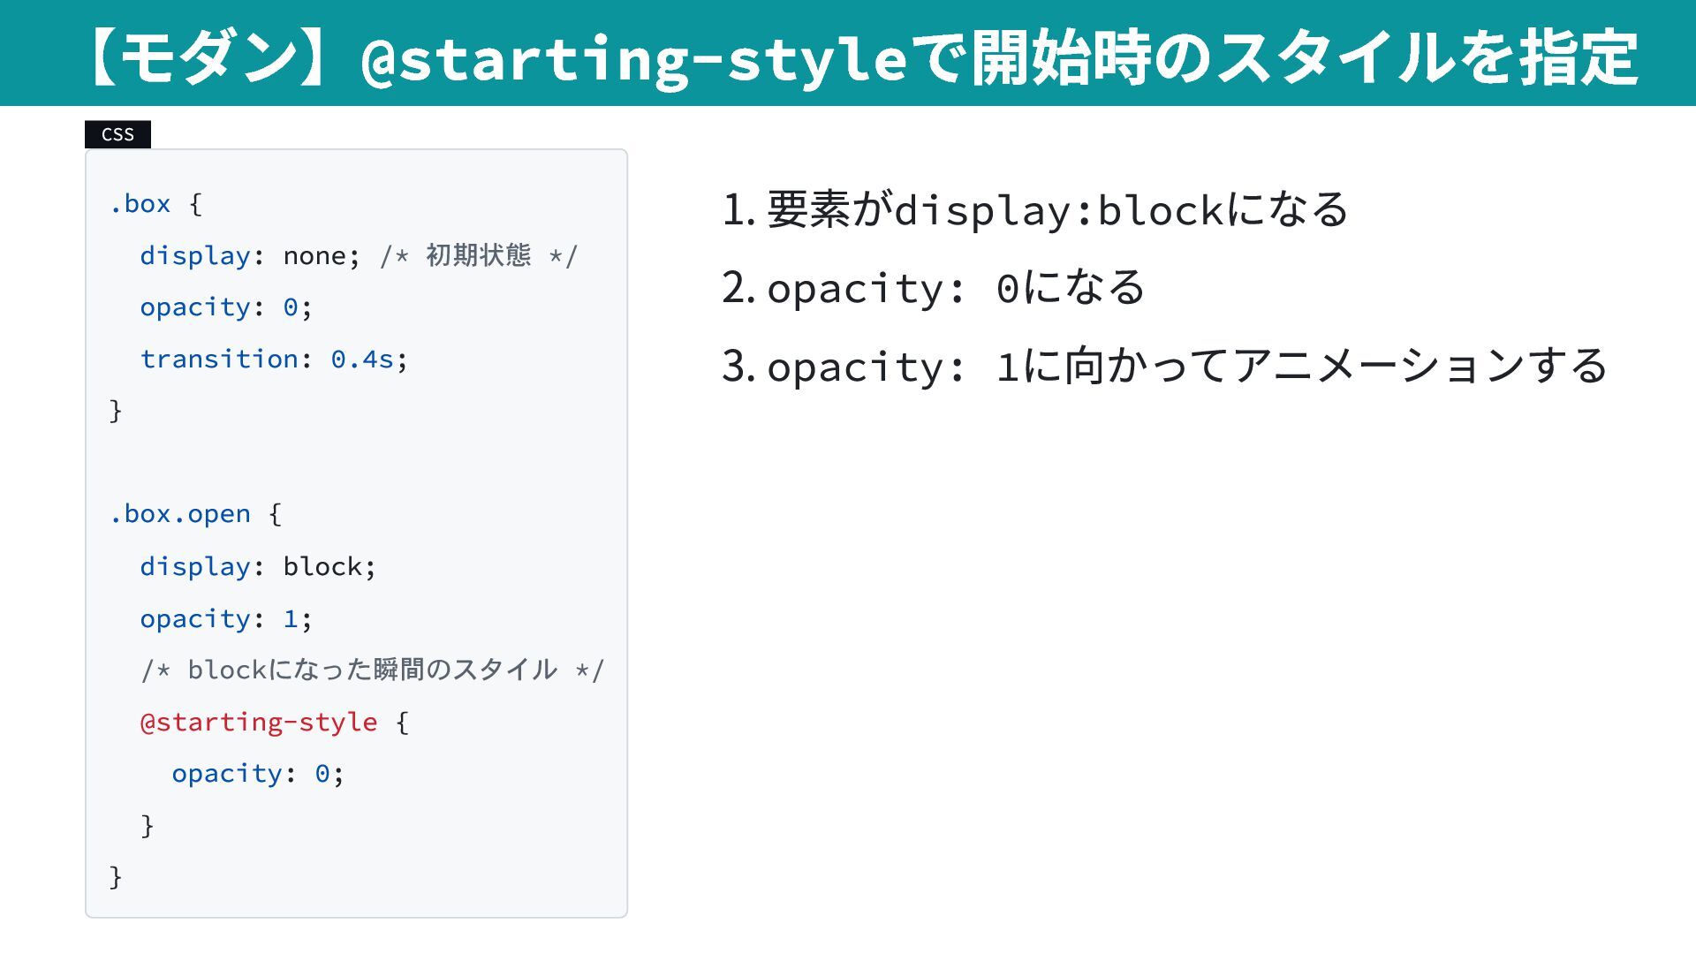Click the final closing brace of the code
Viewport: 1696px width, 954px height.
[x=116, y=877]
